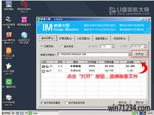The width and height of the screenshot is (154, 115).
Task: Uncheck 执行完成后重启 checkbox
Action: click(x=42, y=103)
